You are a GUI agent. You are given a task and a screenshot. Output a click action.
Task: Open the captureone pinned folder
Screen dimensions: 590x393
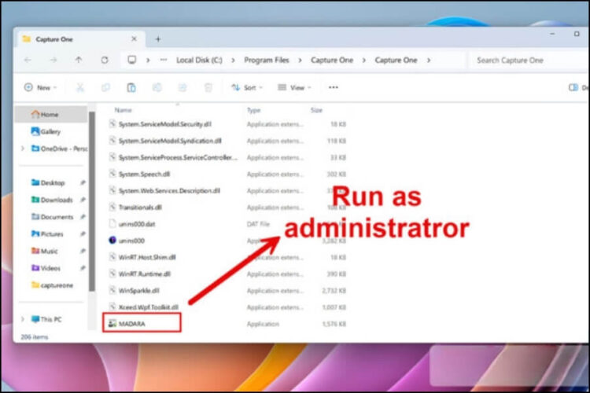(53, 285)
